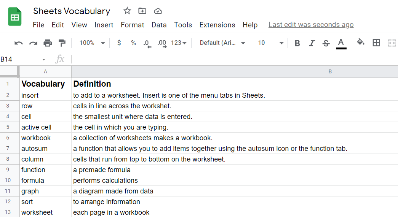Screen dimensions: 398x217
Task: Expand the Default (Arial) font dropdown
Action: [222, 43]
